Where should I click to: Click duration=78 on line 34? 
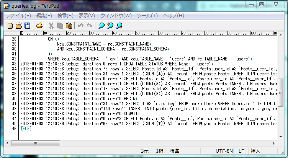pos(95,69)
